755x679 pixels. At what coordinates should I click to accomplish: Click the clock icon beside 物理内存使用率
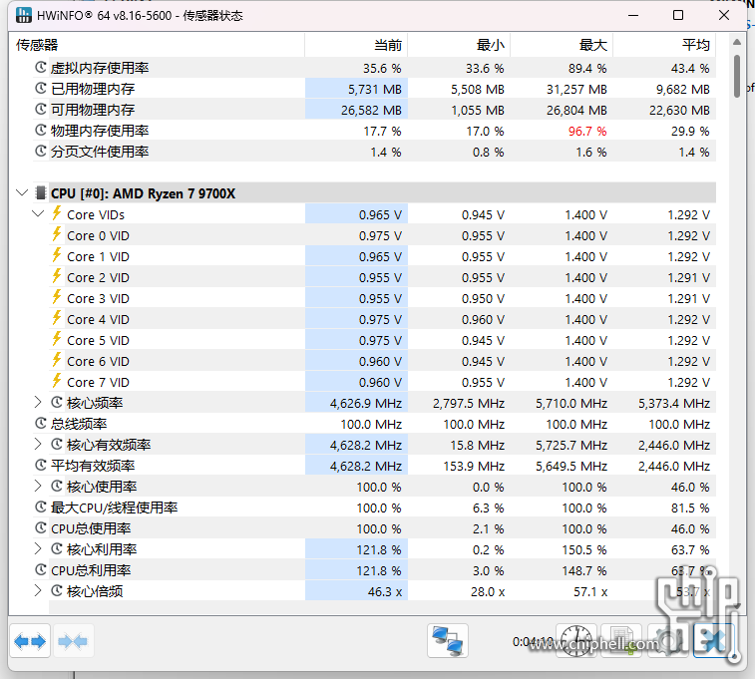[41, 130]
